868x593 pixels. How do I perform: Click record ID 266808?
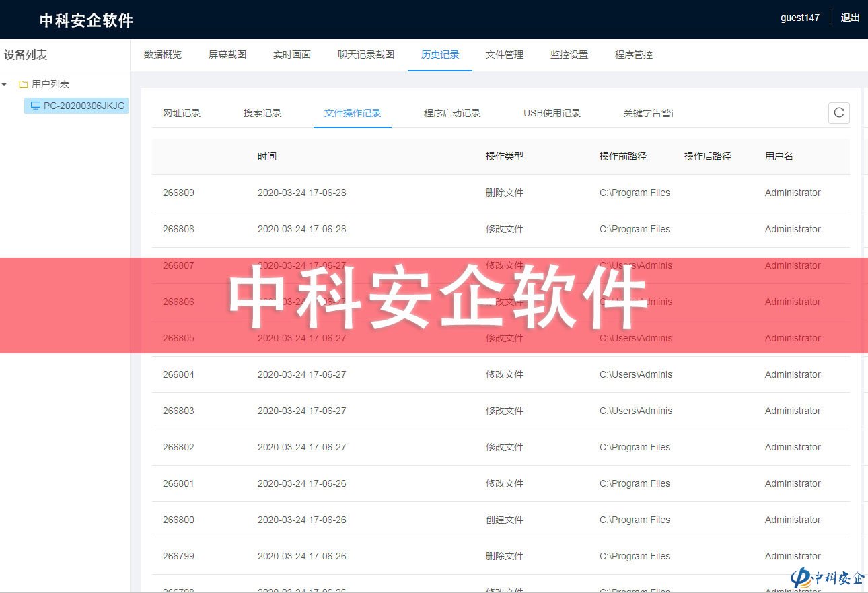tap(178, 229)
